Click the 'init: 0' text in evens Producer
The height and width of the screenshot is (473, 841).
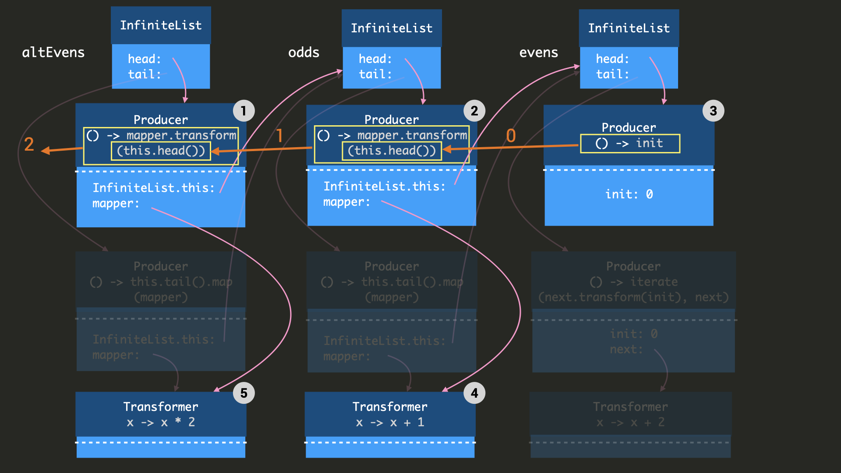(629, 194)
